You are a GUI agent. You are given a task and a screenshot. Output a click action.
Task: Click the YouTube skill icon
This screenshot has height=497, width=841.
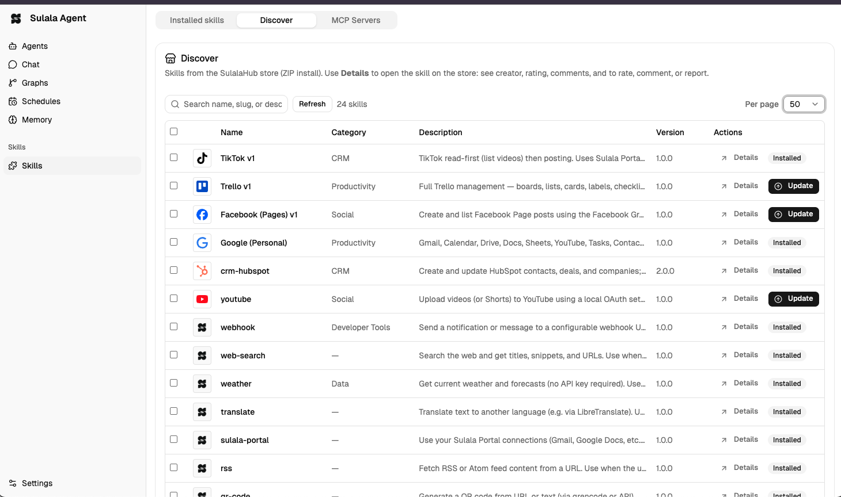click(202, 299)
